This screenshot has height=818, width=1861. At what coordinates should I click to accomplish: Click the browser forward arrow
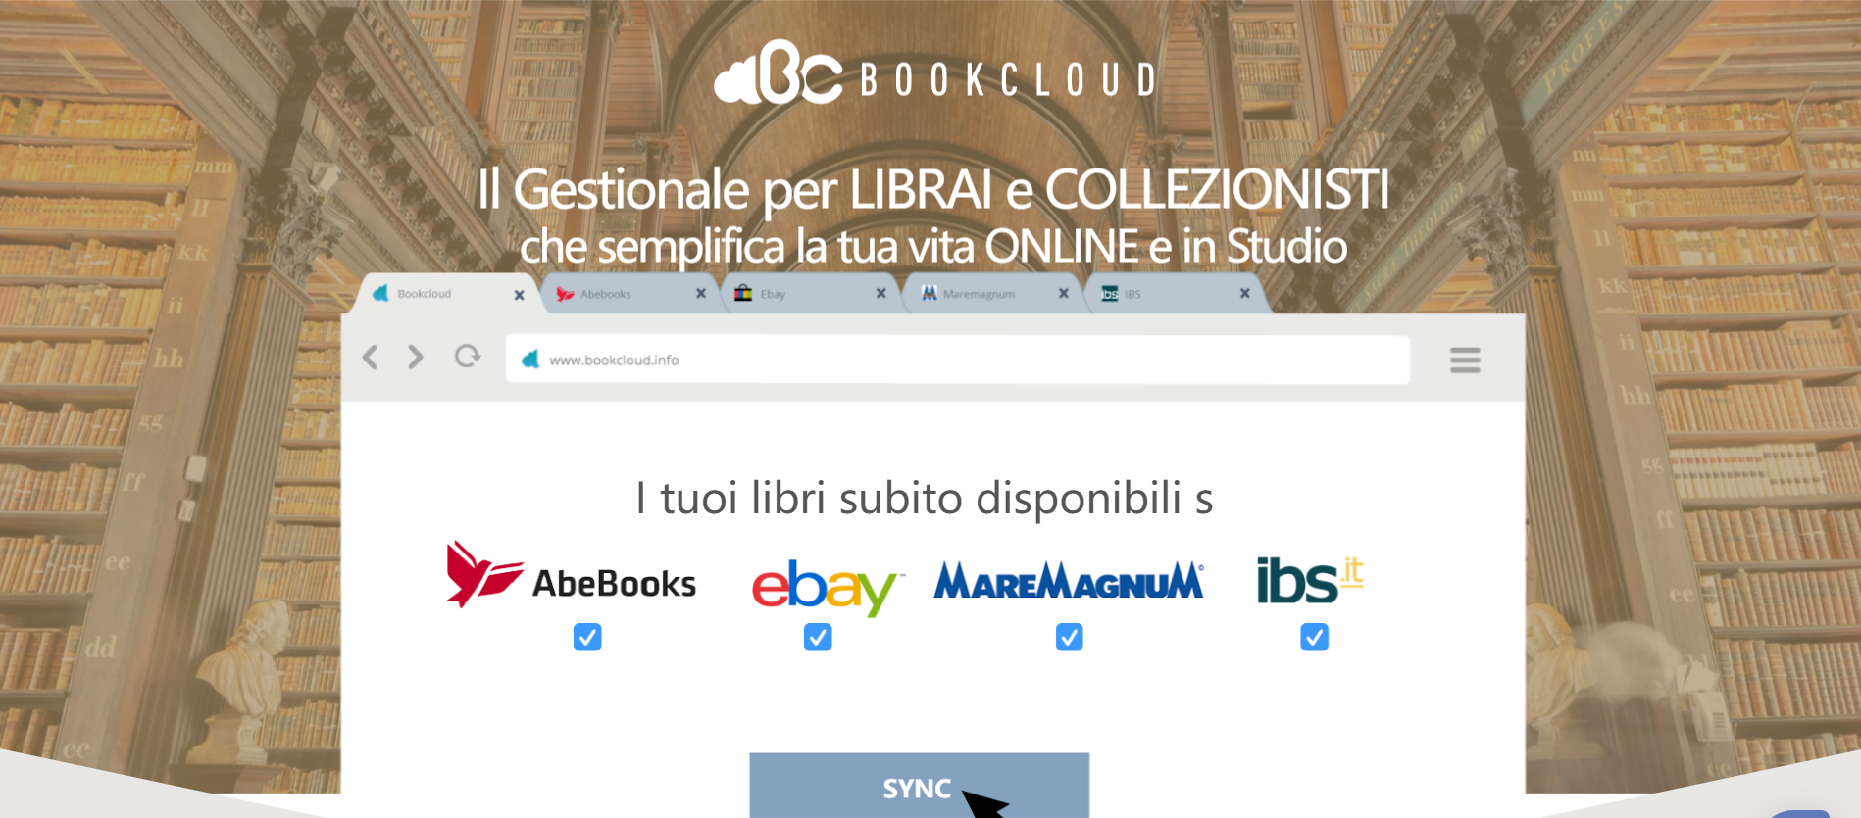(416, 358)
